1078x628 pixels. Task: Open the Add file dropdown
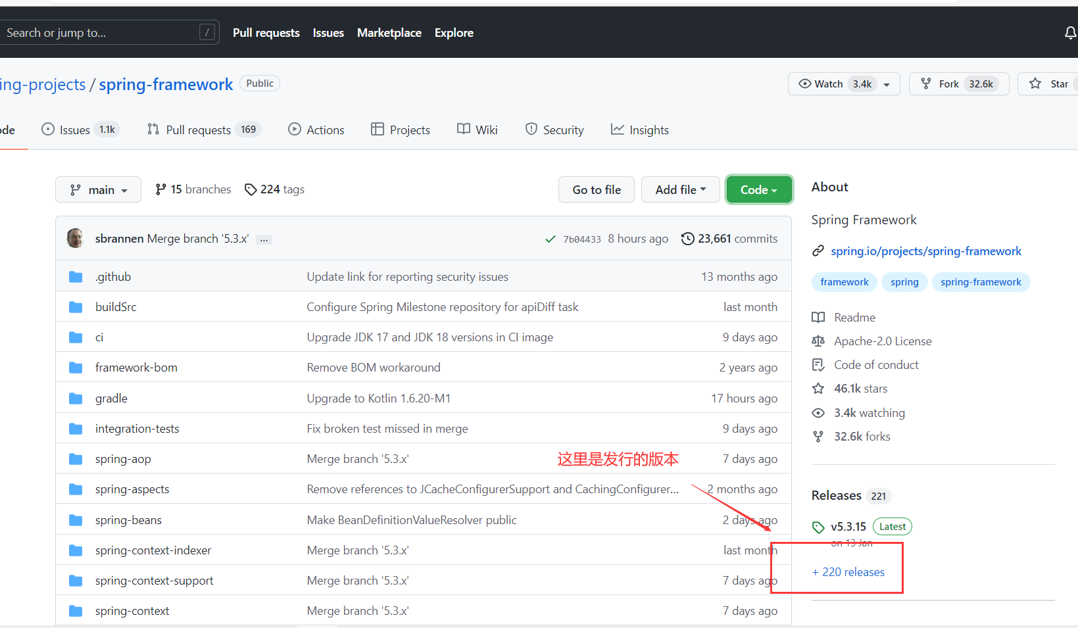pos(681,189)
